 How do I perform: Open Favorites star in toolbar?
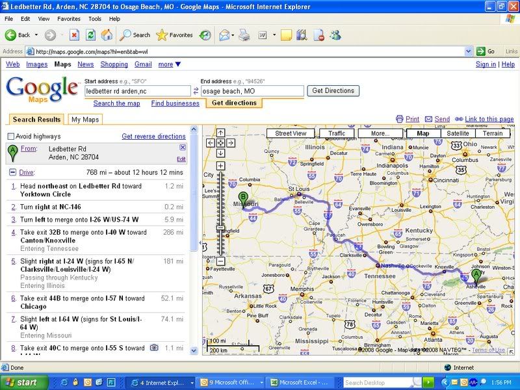click(174, 35)
